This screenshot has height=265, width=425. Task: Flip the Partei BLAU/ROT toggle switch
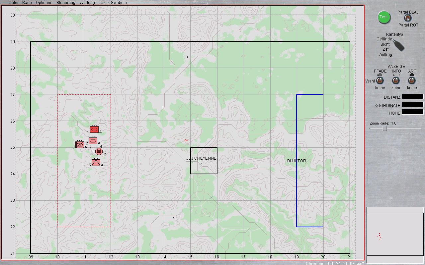pos(406,18)
